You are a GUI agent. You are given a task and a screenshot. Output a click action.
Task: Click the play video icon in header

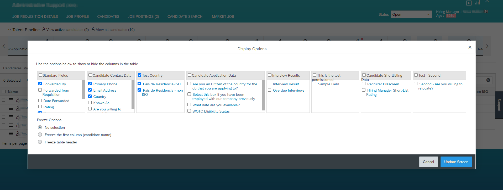coord(469,3)
